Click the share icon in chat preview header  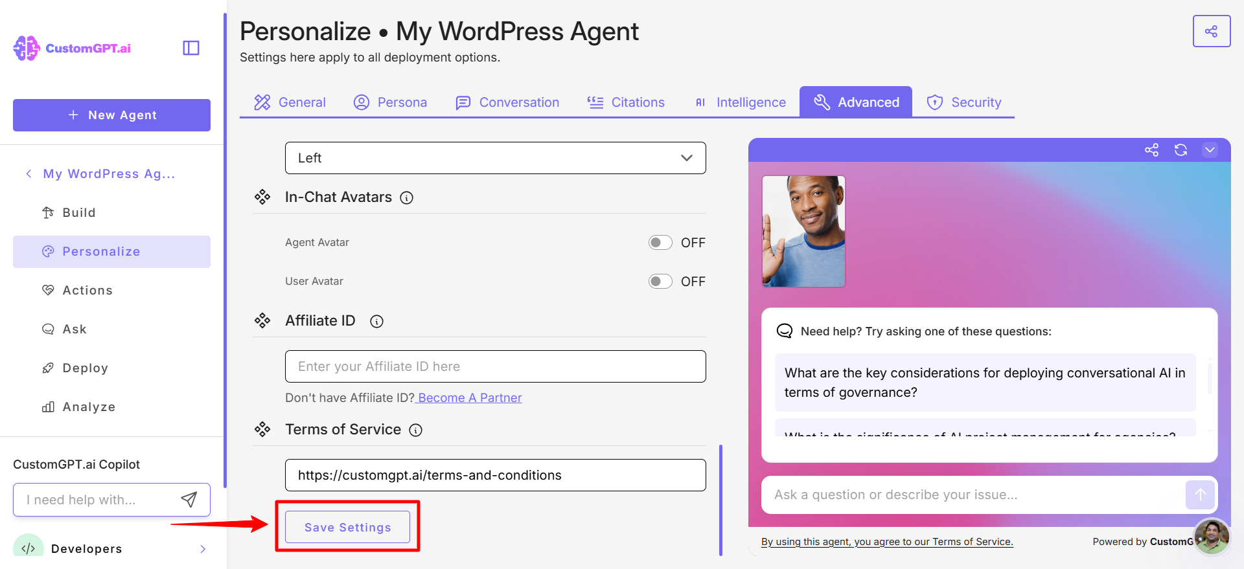[1151, 150]
